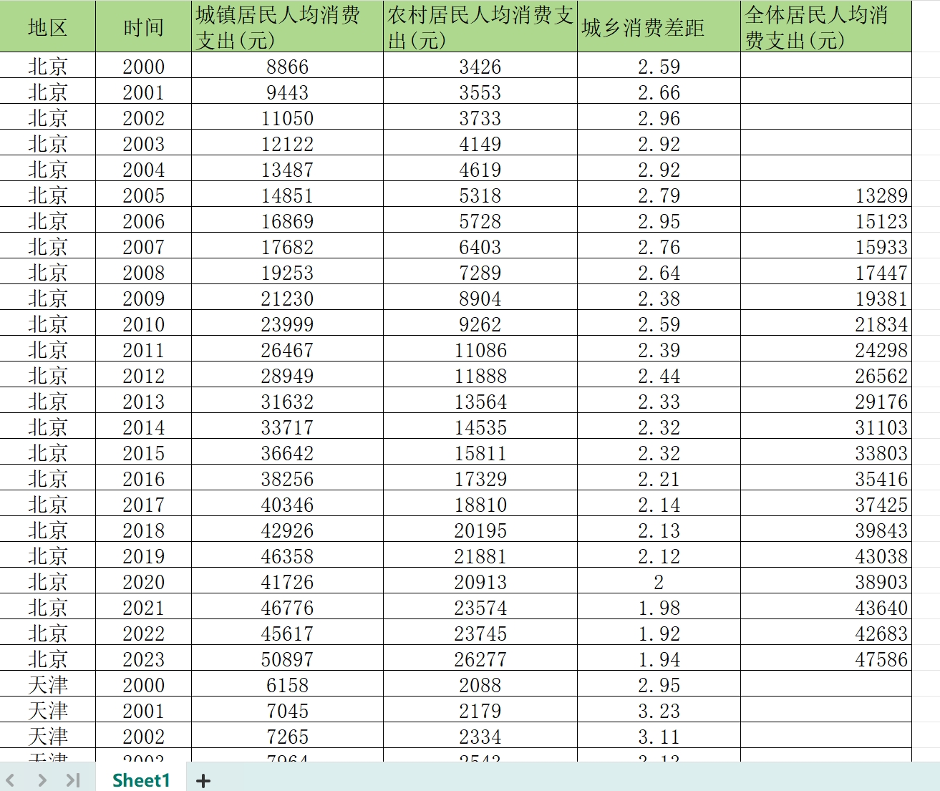This screenshot has width=940, height=791.
Task: Select header 全体居民人均消费支出(元)
Action: (826, 26)
